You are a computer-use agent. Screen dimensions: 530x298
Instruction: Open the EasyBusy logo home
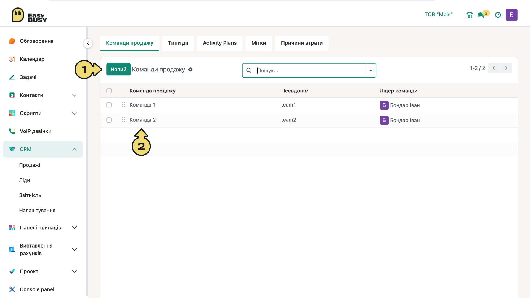coord(29,15)
